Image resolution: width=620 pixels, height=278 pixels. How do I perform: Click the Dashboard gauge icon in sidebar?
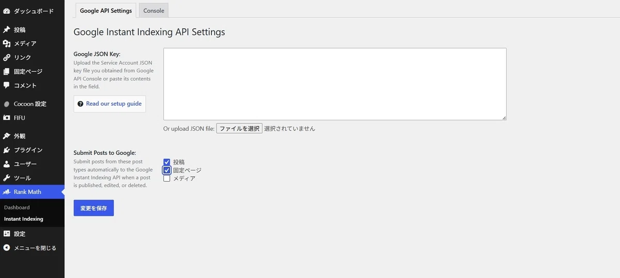pyautogui.click(x=6, y=11)
